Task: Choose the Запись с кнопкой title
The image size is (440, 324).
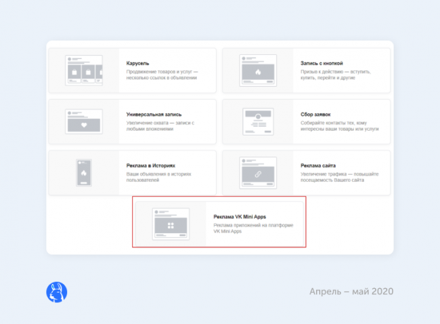Action: point(322,64)
